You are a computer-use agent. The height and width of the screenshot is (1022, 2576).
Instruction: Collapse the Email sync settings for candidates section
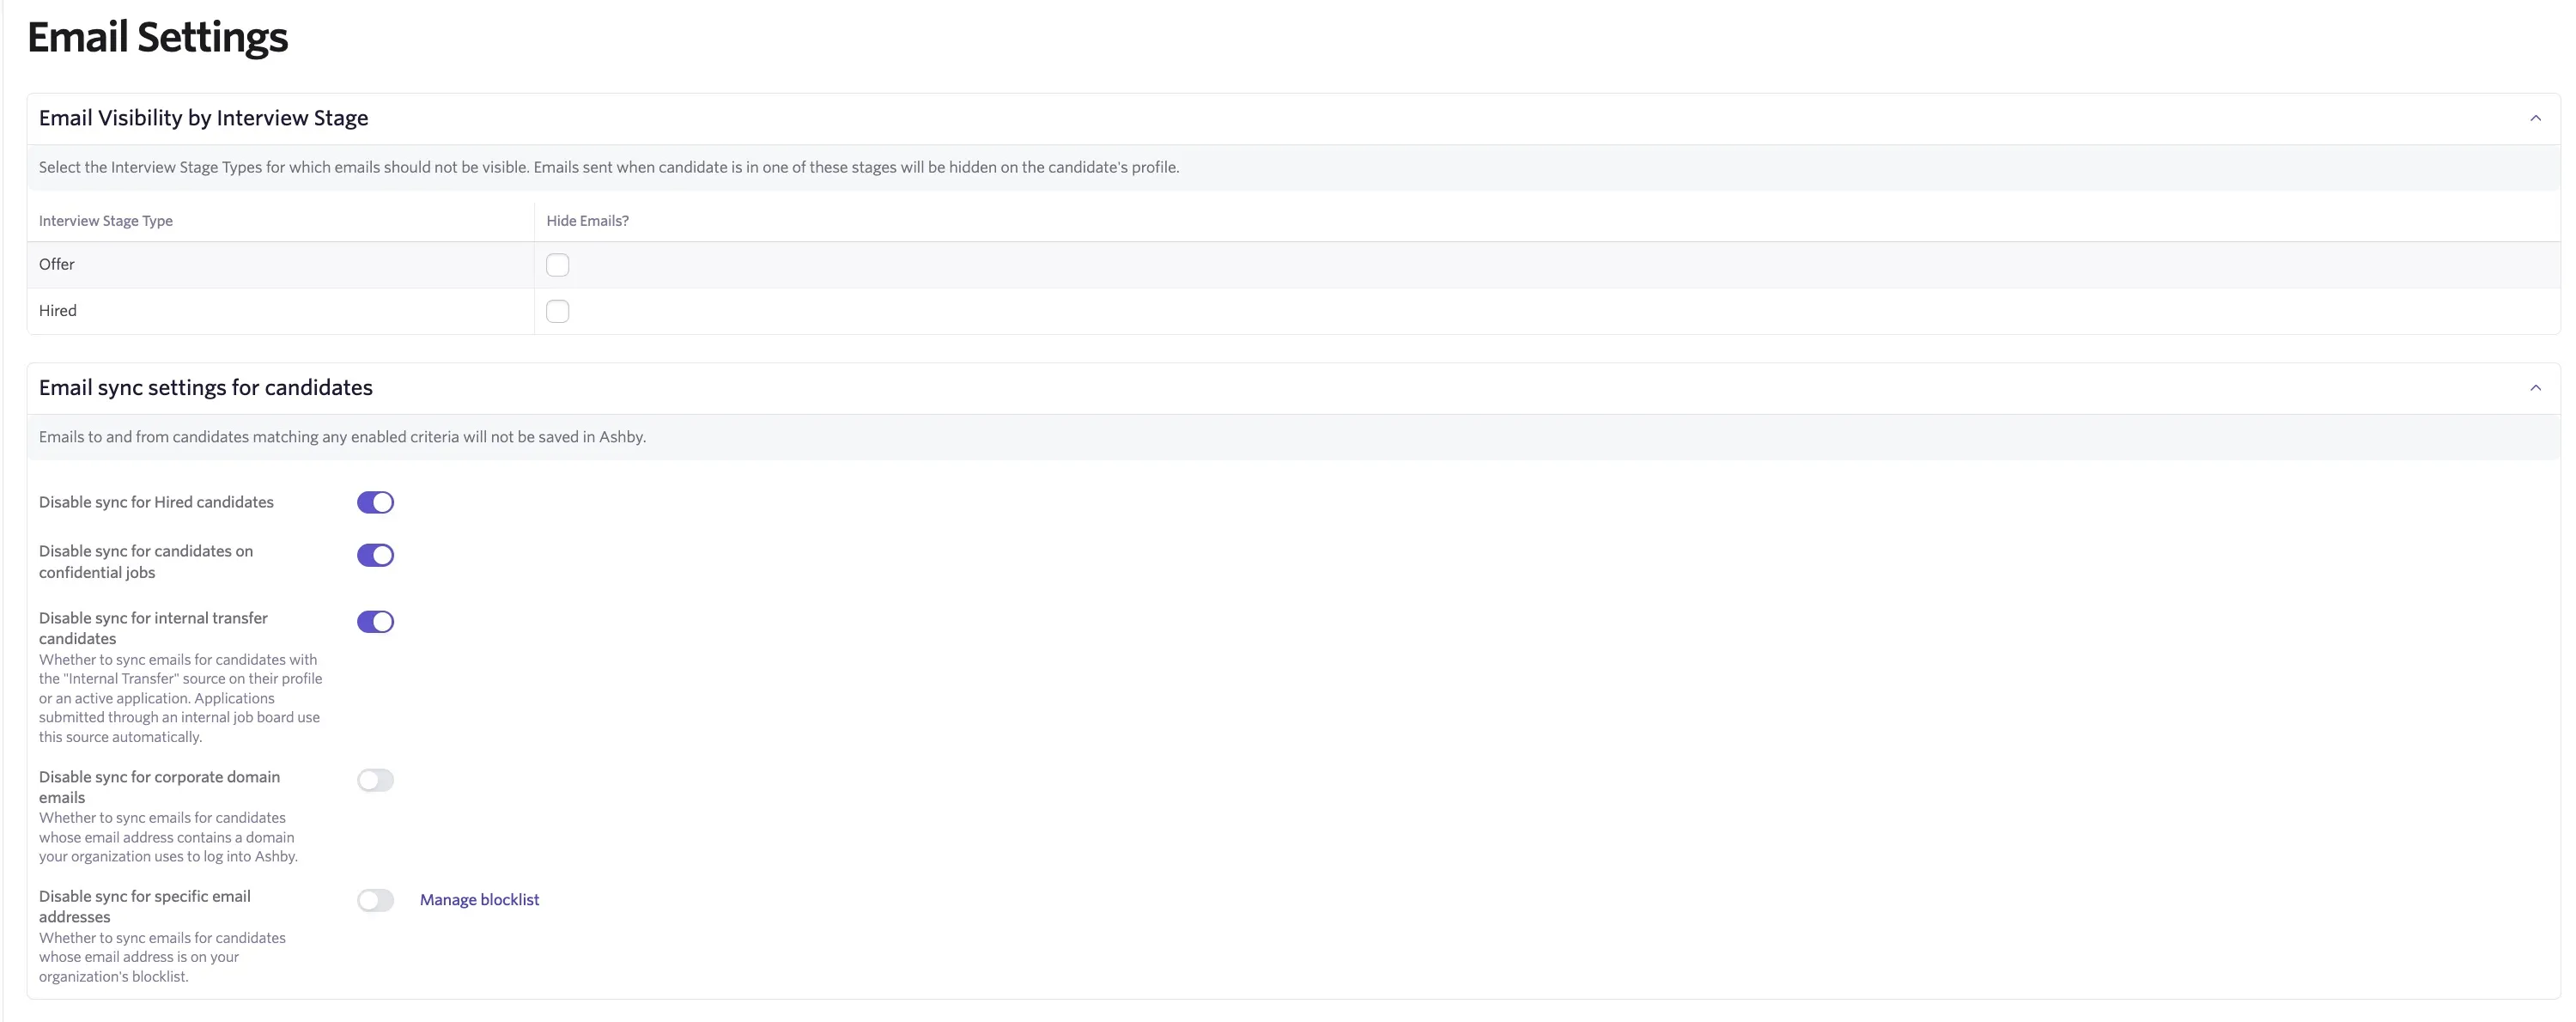(x=2535, y=388)
